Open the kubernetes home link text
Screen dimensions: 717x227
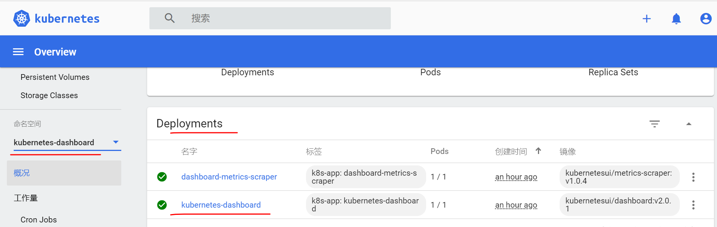(67, 19)
